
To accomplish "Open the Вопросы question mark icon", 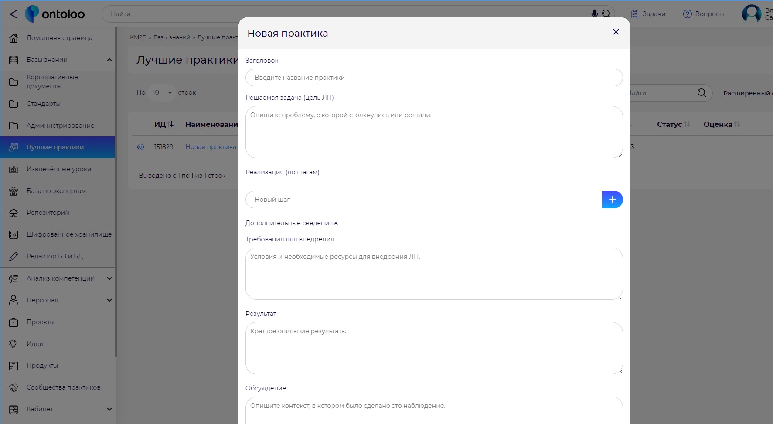I will click(688, 14).
